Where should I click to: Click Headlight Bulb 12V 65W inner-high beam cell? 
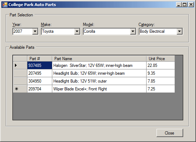[x=99, y=73]
